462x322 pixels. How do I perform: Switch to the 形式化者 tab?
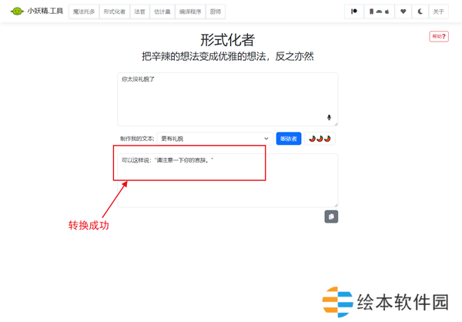(x=114, y=12)
